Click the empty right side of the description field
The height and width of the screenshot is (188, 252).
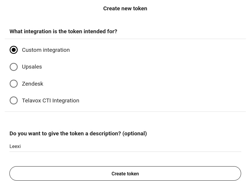point(192,147)
